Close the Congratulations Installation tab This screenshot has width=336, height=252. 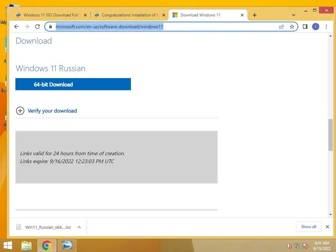pos(164,15)
